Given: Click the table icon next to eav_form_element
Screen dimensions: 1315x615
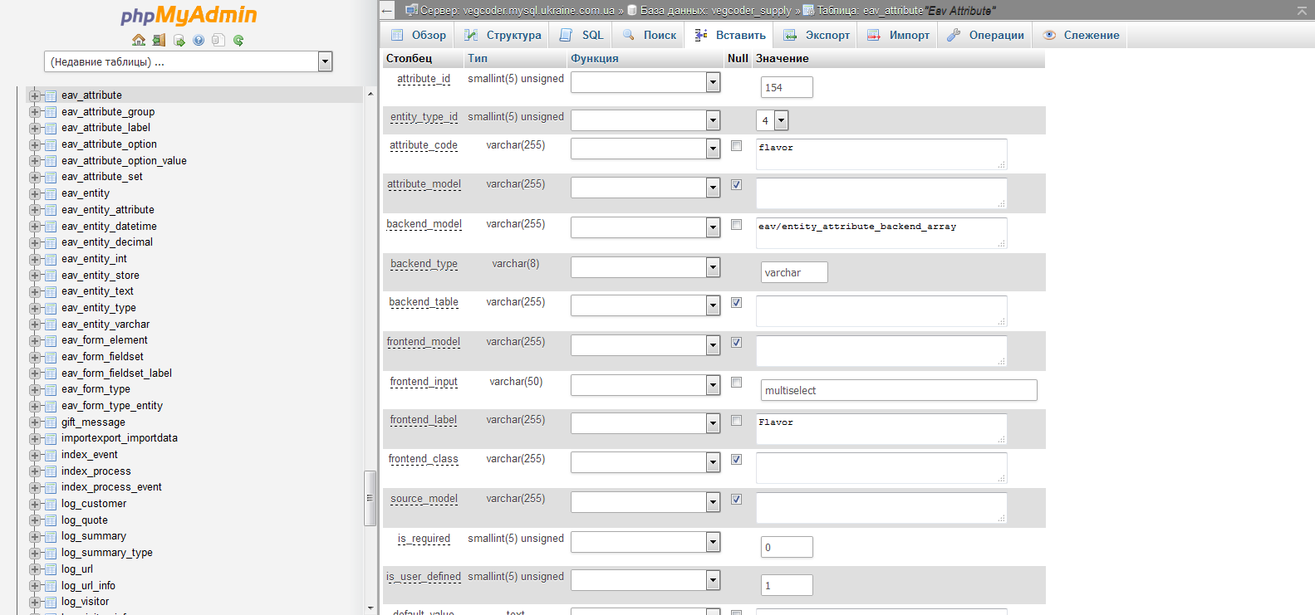Looking at the screenshot, I should pyautogui.click(x=51, y=340).
